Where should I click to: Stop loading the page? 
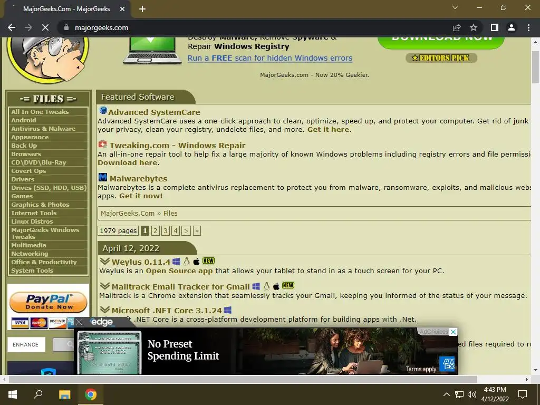pyautogui.click(x=45, y=27)
